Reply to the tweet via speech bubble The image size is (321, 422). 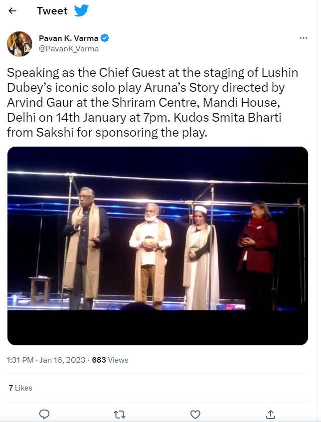coord(44,414)
